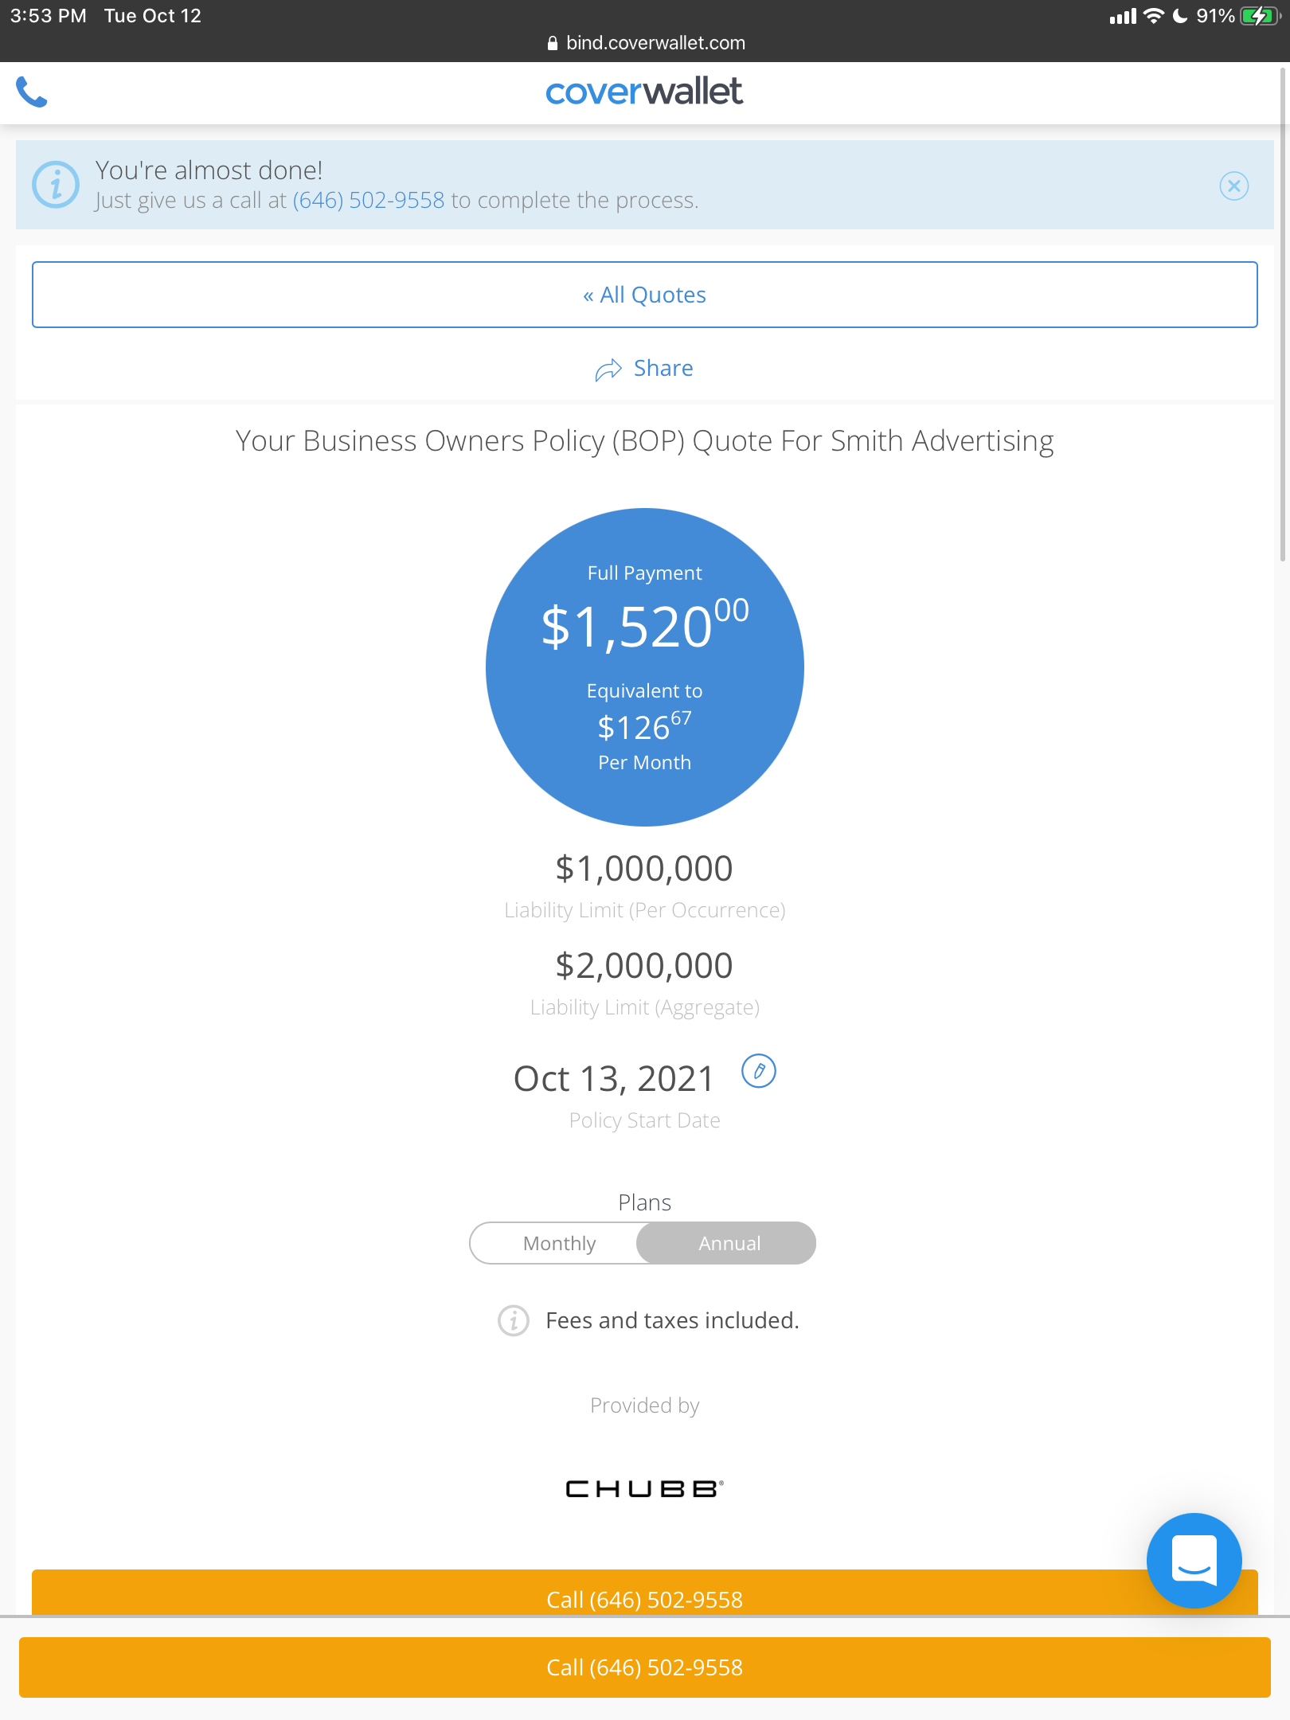This screenshot has width=1290, height=1720.
Task: Click the BOP quote heading for Smith Advertising
Action: (645, 441)
